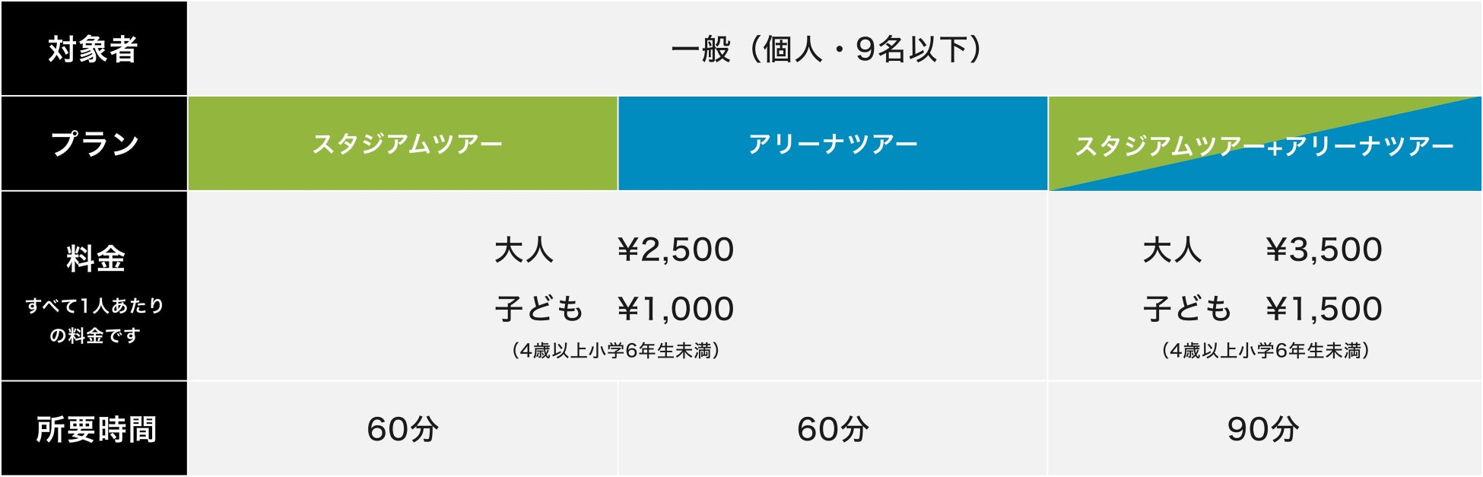The image size is (1483, 477).
Task: Click the プラン header cell
Action: coord(94,144)
